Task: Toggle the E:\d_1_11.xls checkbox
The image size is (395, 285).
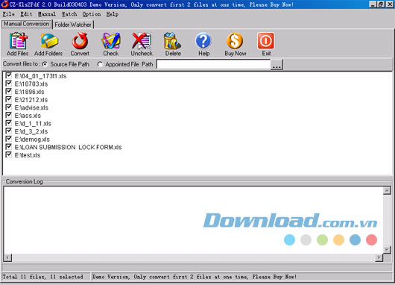Action: [9, 123]
